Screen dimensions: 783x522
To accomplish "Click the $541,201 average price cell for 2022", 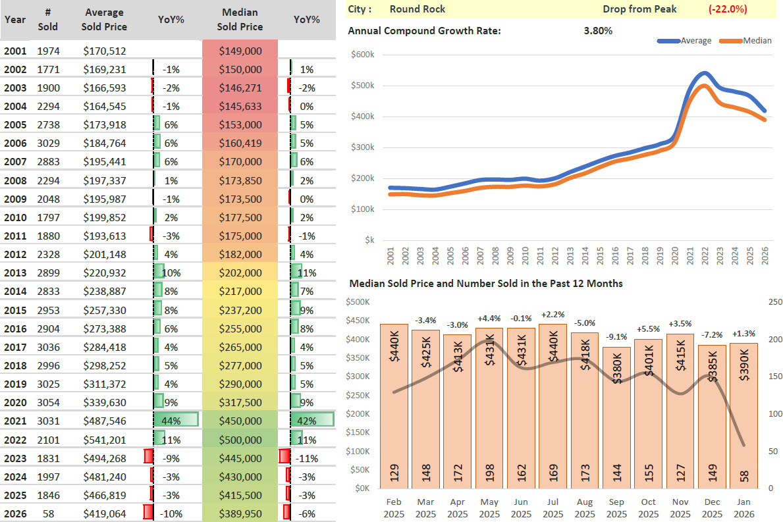I will [x=105, y=439].
